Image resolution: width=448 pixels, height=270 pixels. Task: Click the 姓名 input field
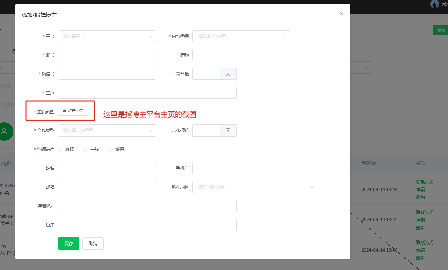coord(107,168)
